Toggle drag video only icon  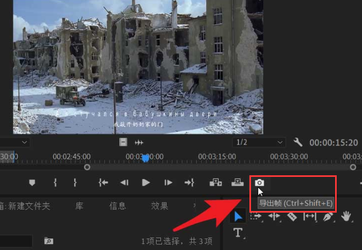(123, 142)
